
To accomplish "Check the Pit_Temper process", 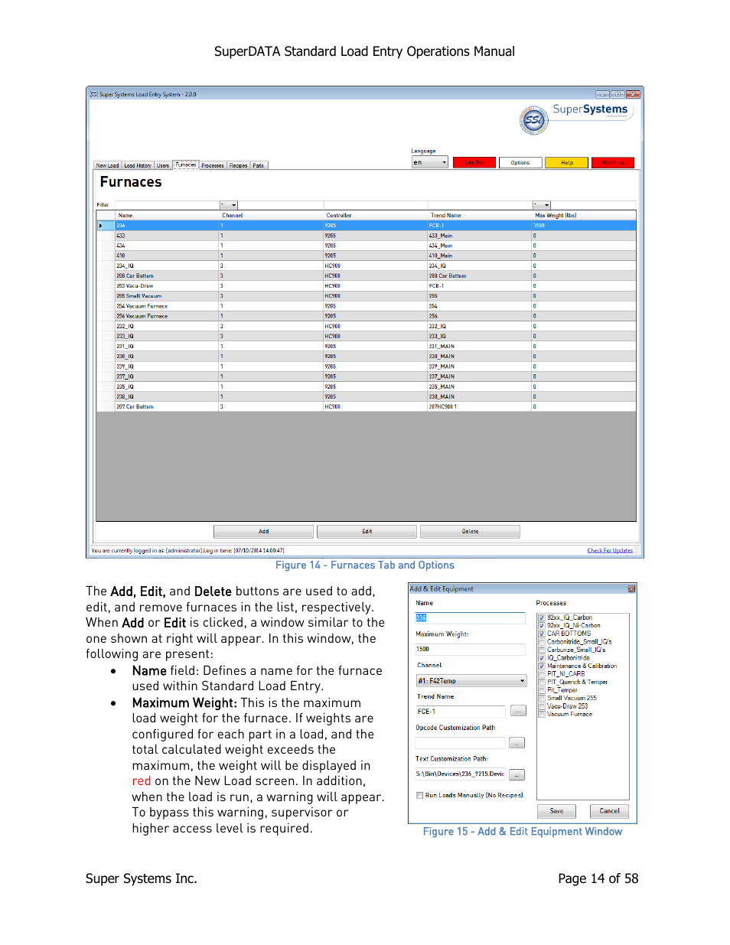I will click(x=542, y=690).
